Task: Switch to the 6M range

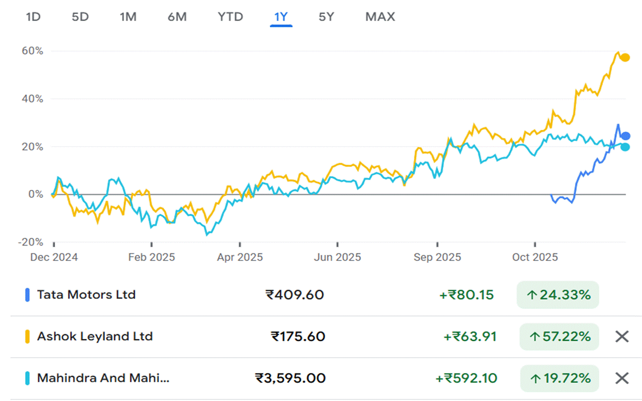Action: coord(177,17)
